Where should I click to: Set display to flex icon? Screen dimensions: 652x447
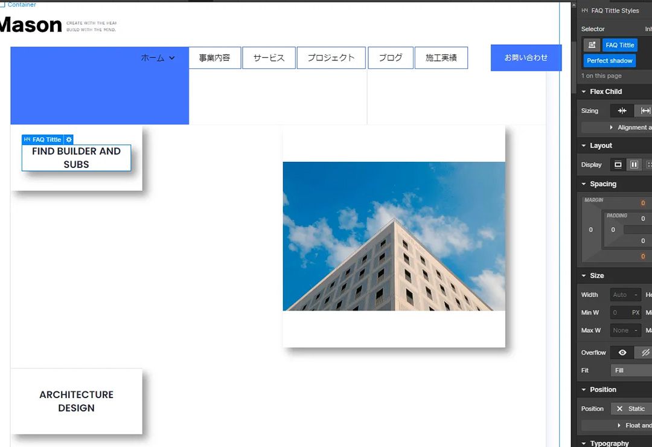[634, 164]
